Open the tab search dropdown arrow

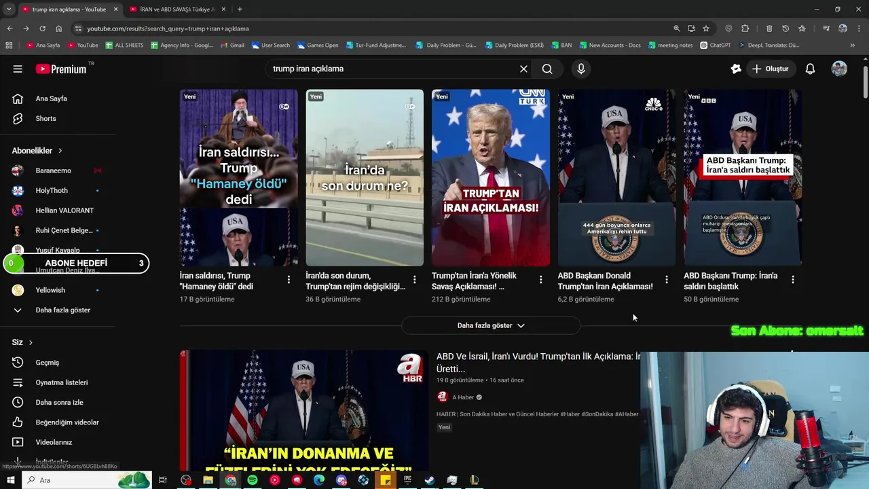click(9, 10)
